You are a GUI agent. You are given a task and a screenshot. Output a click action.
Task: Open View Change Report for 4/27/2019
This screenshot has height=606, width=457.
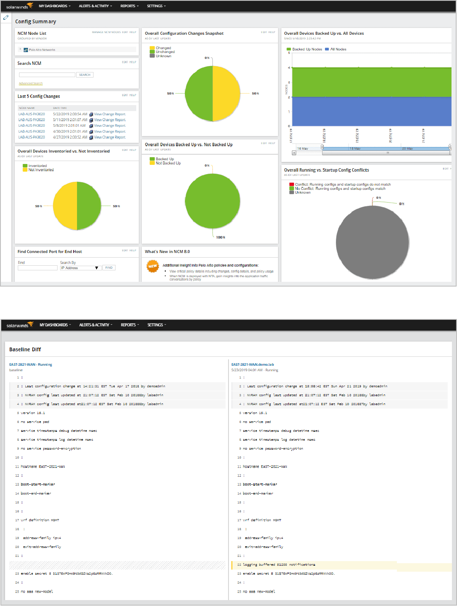110,137
